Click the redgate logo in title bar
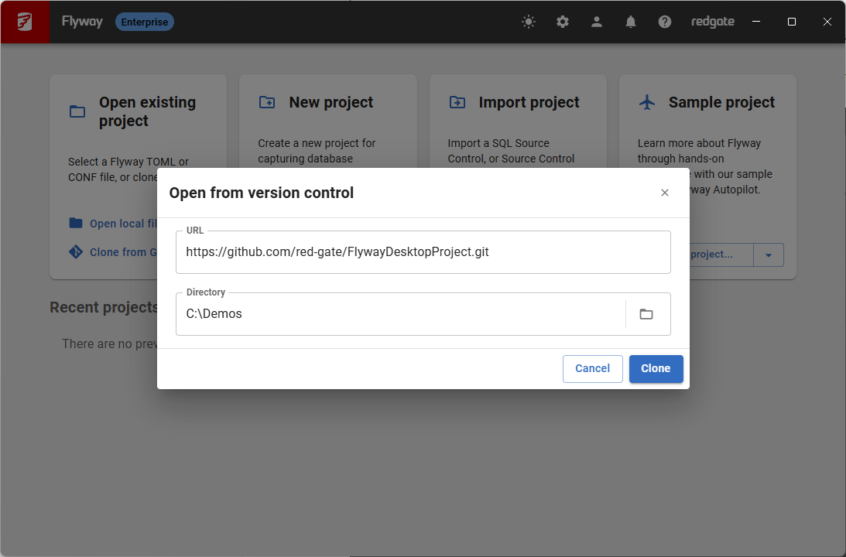The image size is (846, 557). (x=713, y=22)
